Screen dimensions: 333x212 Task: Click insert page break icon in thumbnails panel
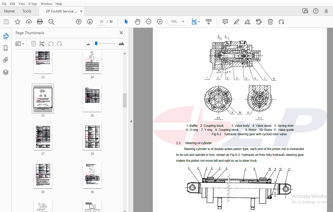pos(42,44)
